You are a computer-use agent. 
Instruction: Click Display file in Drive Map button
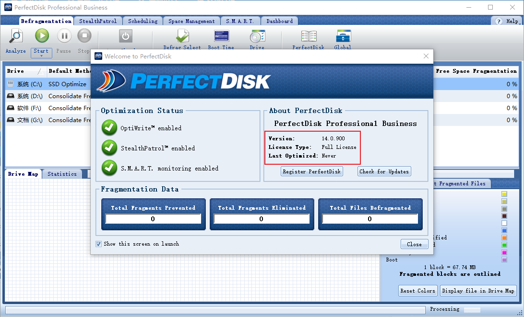(478, 291)
